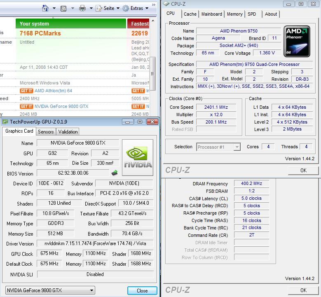Minimize the GPU-Z window
321x297 pixels.
coord(128,122)
